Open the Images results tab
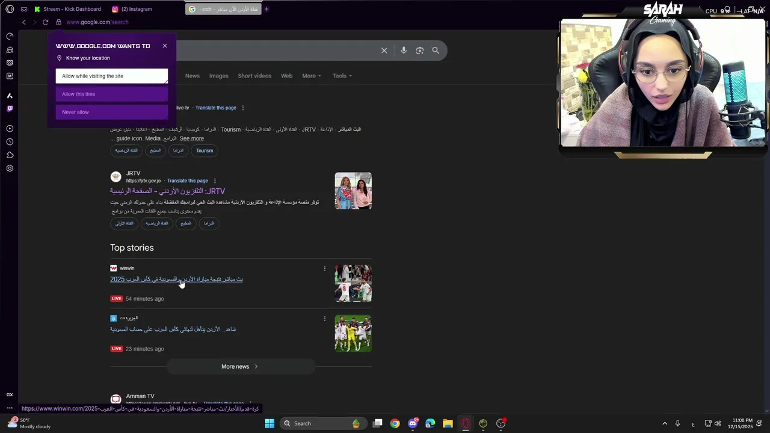This screenshot has height=433, width=770. 218,76
